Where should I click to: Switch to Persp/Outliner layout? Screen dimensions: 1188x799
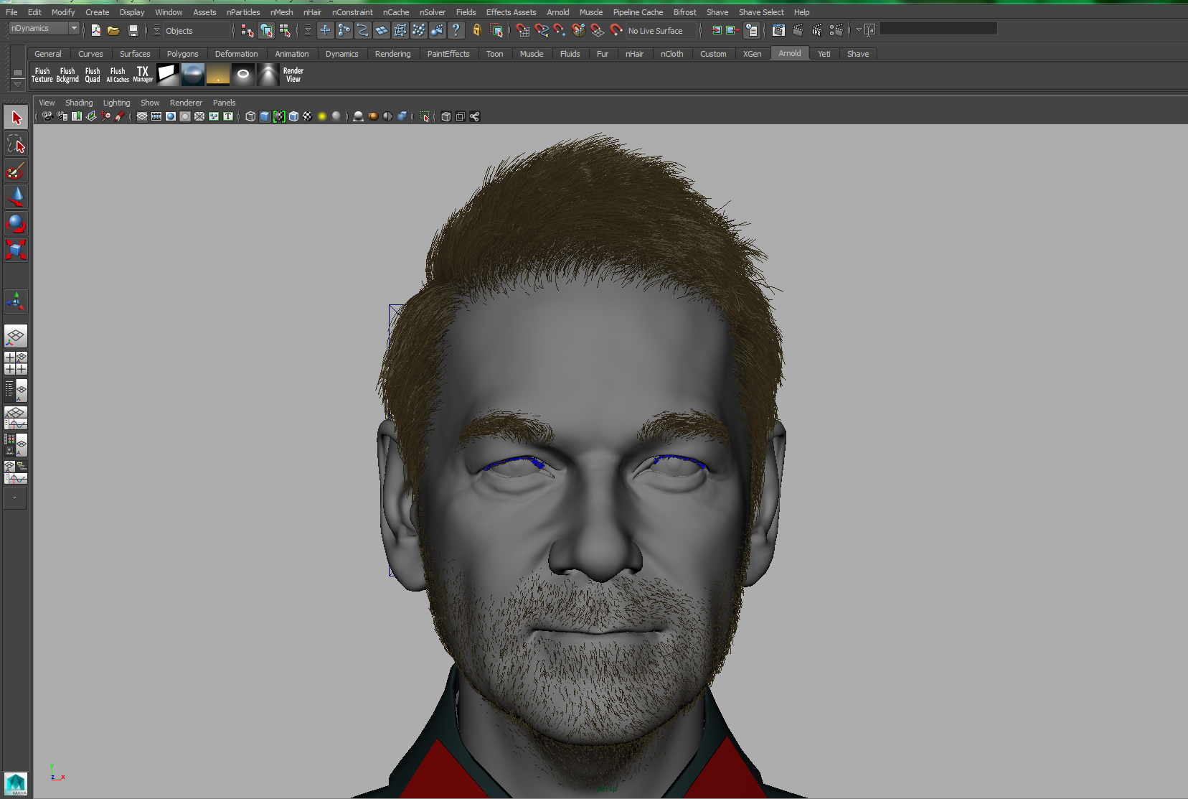(16, 391)
